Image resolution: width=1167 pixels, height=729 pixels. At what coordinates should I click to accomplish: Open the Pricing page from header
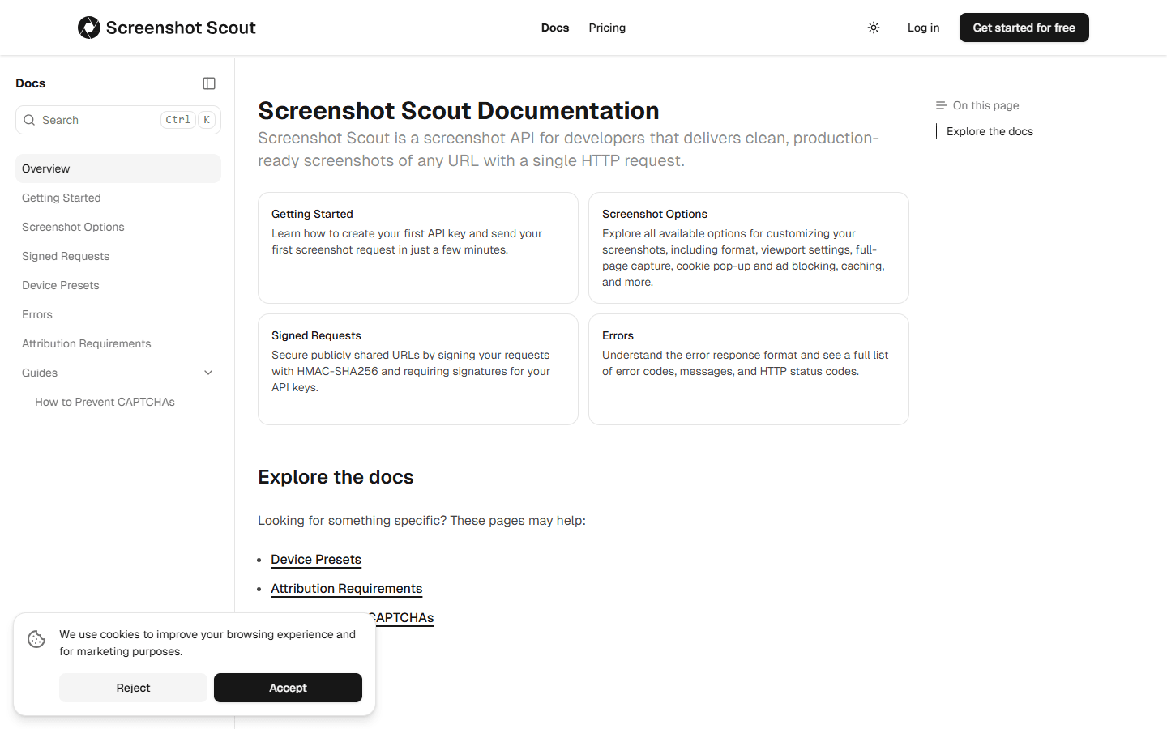click(x=607, y=28)
